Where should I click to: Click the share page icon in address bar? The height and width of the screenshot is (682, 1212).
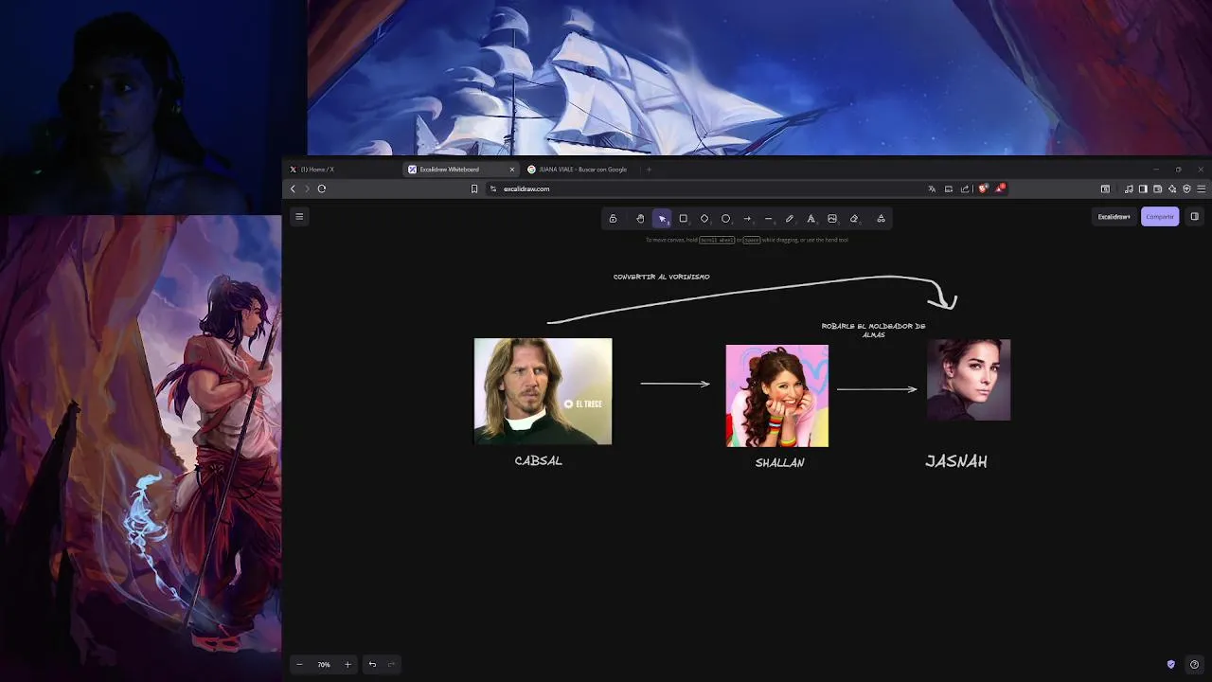pos(965,188)
